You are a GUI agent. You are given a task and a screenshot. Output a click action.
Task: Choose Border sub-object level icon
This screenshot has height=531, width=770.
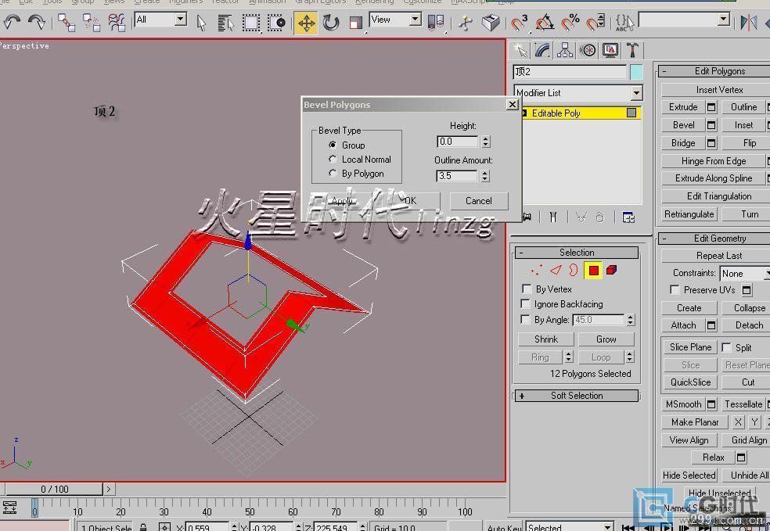tap(574, 271)
